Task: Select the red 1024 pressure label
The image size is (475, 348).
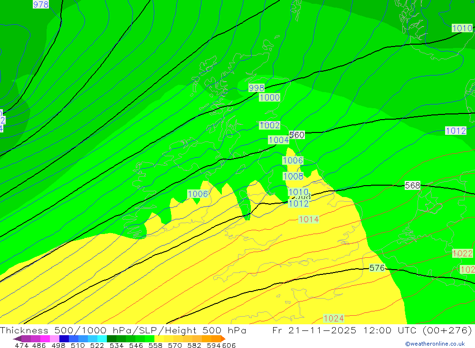Action: pos(333,318)
